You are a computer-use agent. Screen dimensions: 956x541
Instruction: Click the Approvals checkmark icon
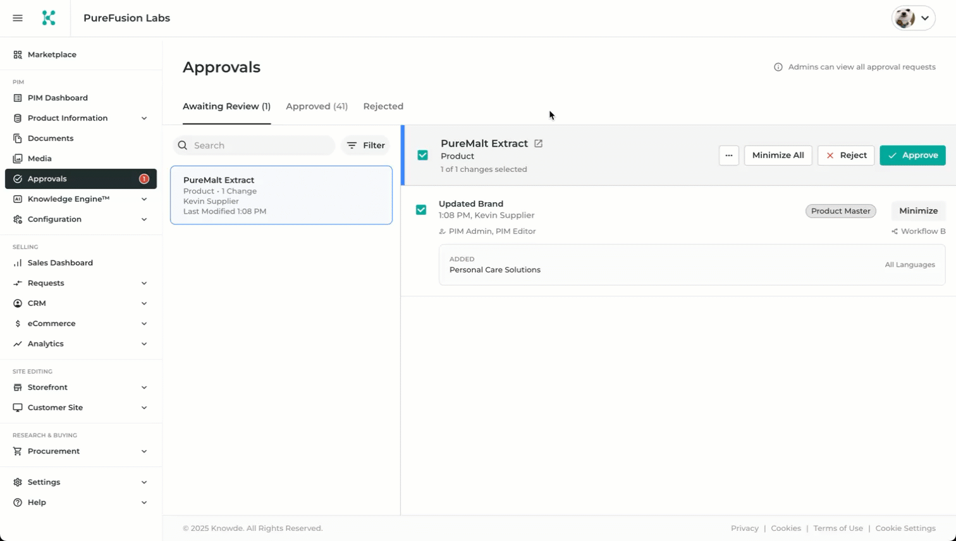pyautogui.click(x=18, y=179)
